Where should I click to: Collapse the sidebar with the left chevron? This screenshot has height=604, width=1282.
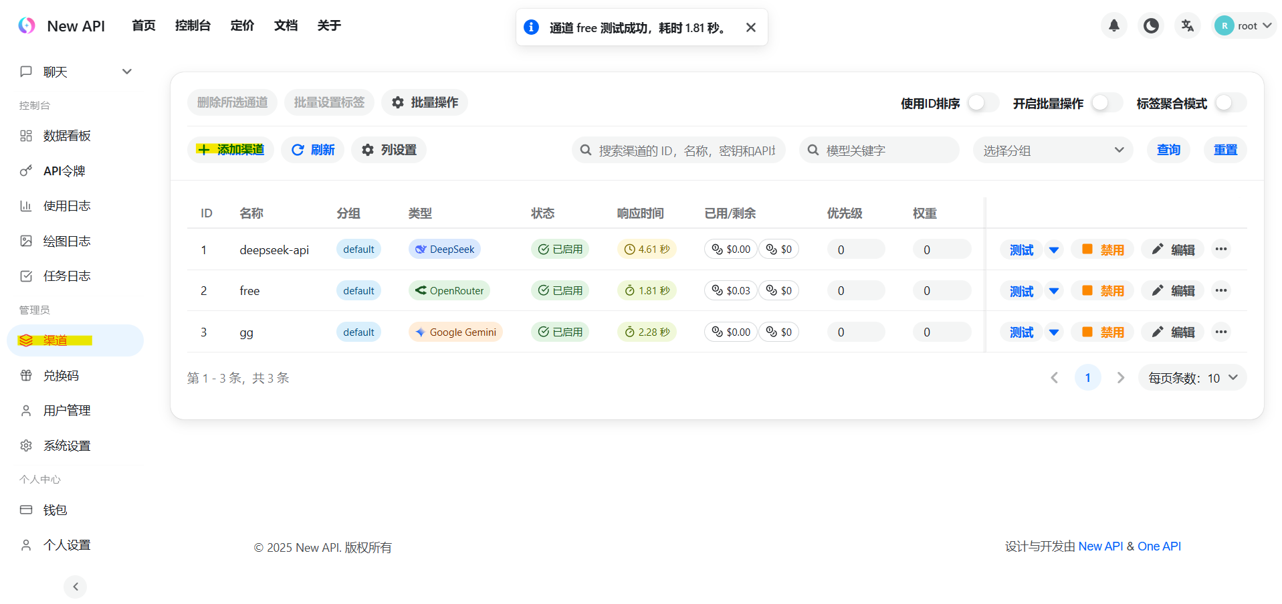pos(76,587)
